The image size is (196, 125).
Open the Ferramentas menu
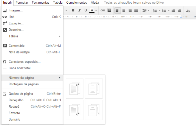(x=41, y=3)
